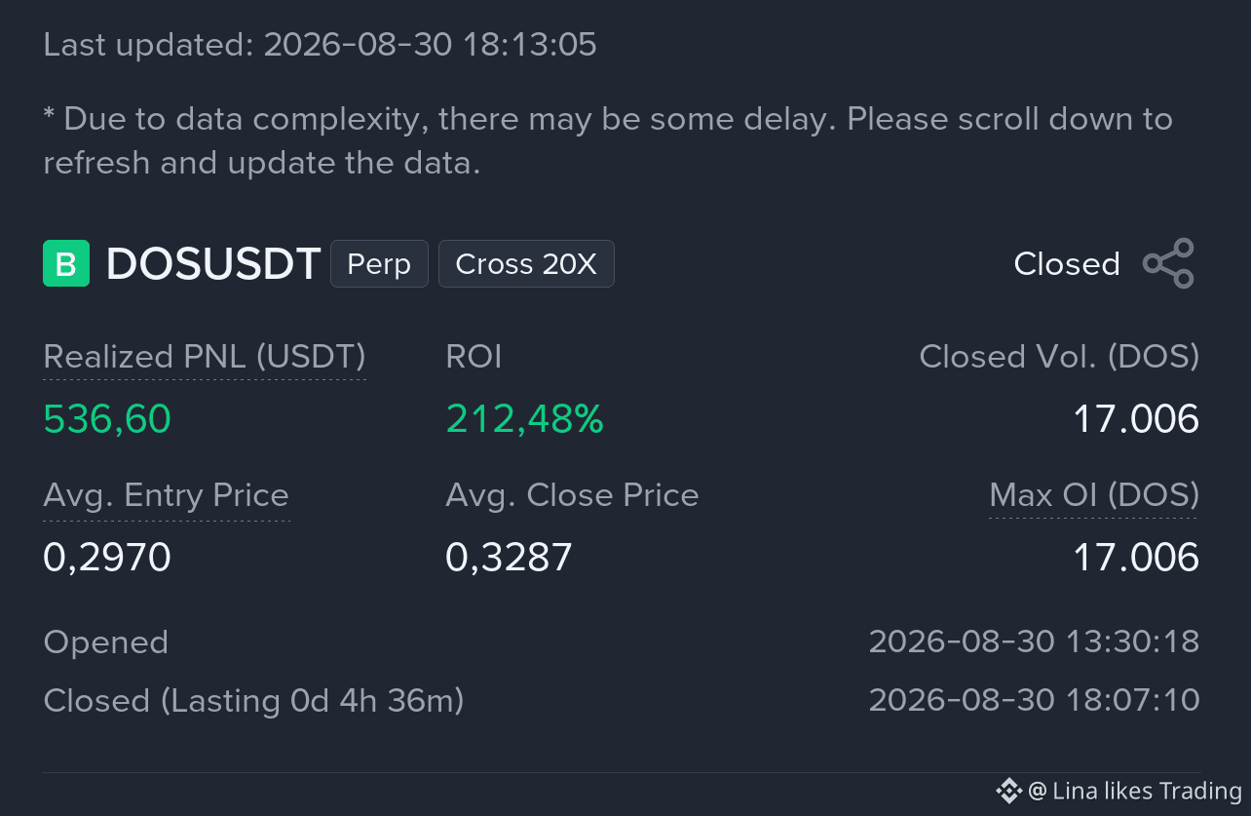Select the Cross 20X leverage tag
The width and height of the screenshot is (1251, 816).
[526, 263]
